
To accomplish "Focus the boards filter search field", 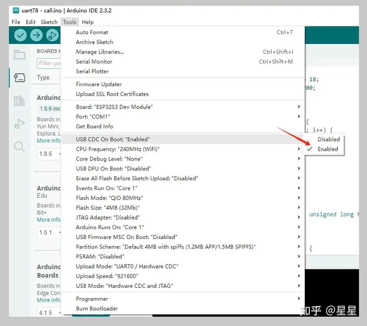I will (x=49, y=63).
